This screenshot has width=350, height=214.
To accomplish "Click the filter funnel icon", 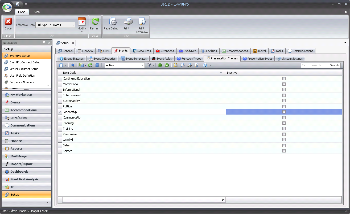I will click(x=149, y=65).
